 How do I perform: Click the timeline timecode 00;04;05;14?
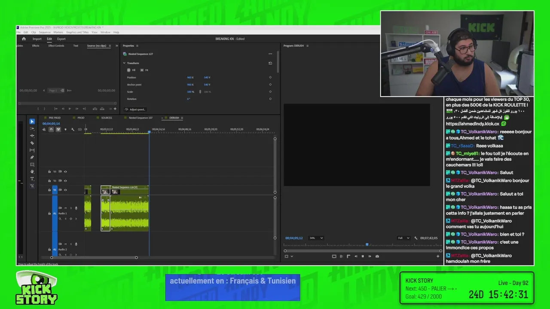[x=51, y=124]
